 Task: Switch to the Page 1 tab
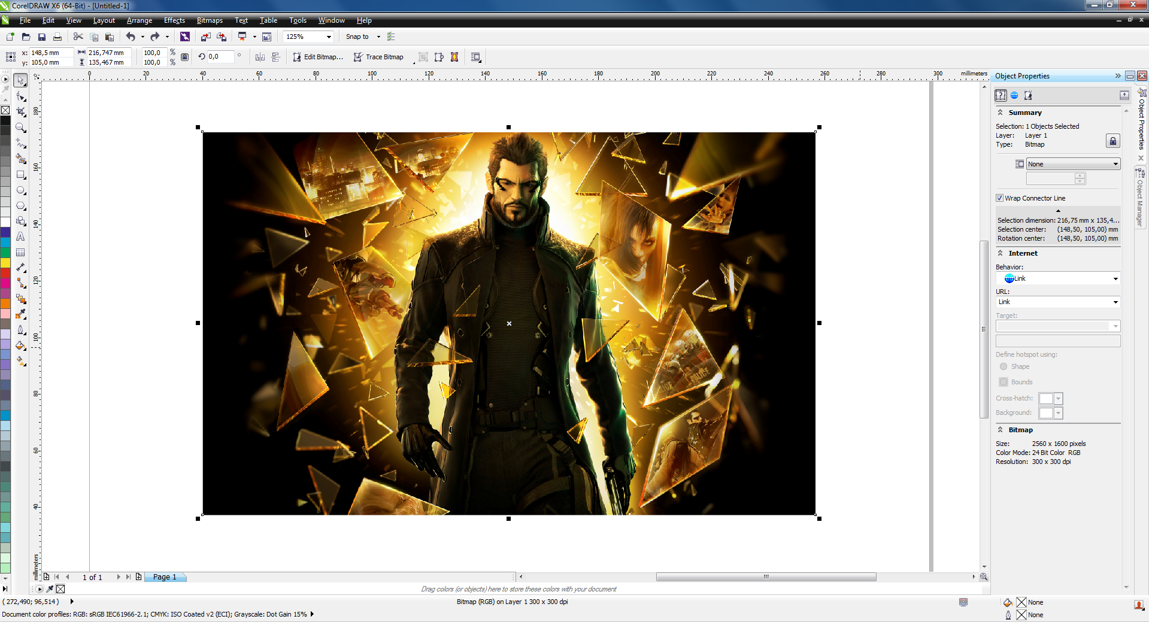coord(165,577)
